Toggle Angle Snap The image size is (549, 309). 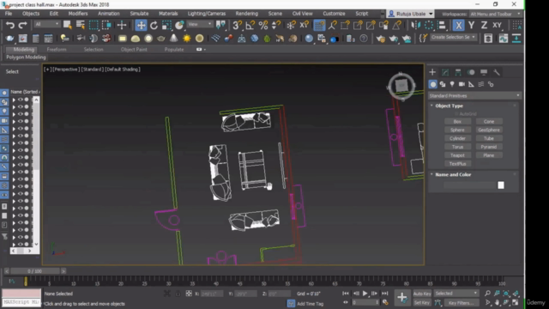pos(250,25)
